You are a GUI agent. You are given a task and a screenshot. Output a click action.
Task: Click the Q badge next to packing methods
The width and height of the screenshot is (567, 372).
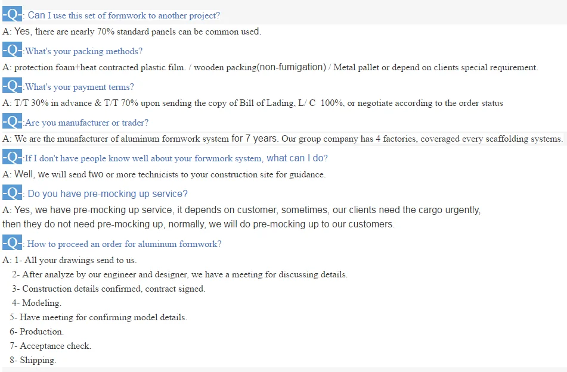(13, 50)
